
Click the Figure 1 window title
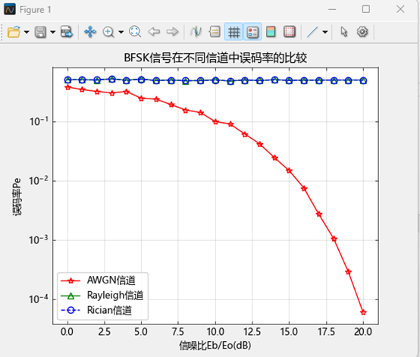point(35,10)
